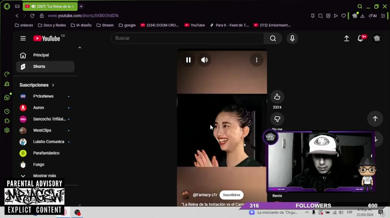Viewport: 390px width, 218px height.
Task: Click the Remix label
Action: (x=277, y=196)
